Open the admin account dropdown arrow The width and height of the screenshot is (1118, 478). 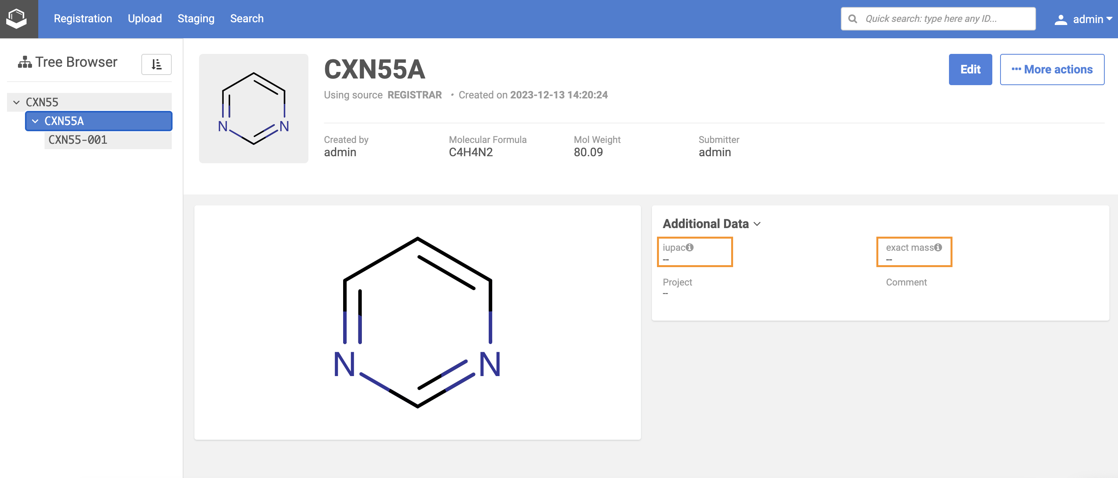click(1109, 19)
